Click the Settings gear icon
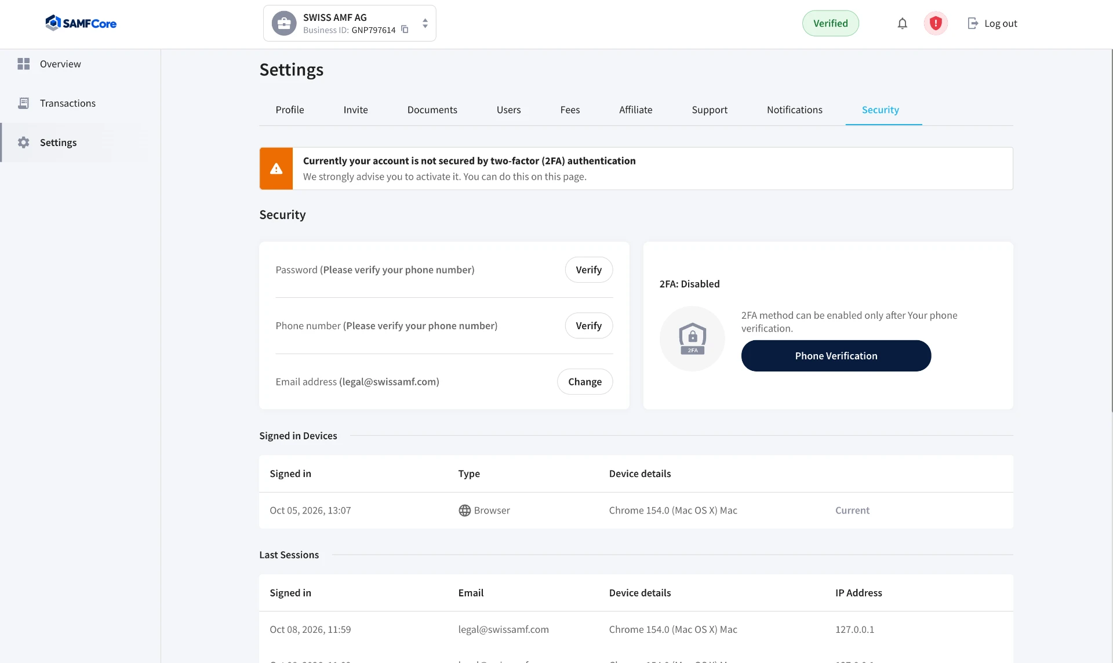The image size is (1113, 663). [x=23, y=143]
